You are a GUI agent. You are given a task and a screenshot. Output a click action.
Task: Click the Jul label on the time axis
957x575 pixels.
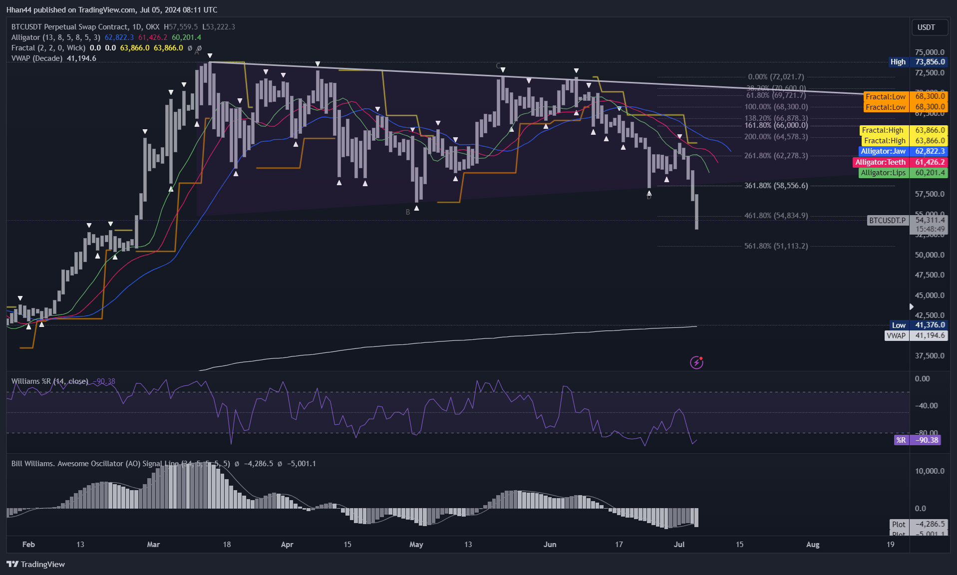click(679, 545)
